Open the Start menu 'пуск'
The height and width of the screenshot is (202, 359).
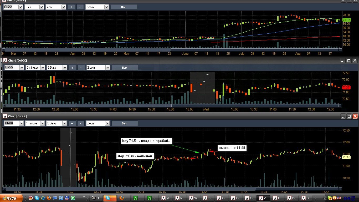12,198
